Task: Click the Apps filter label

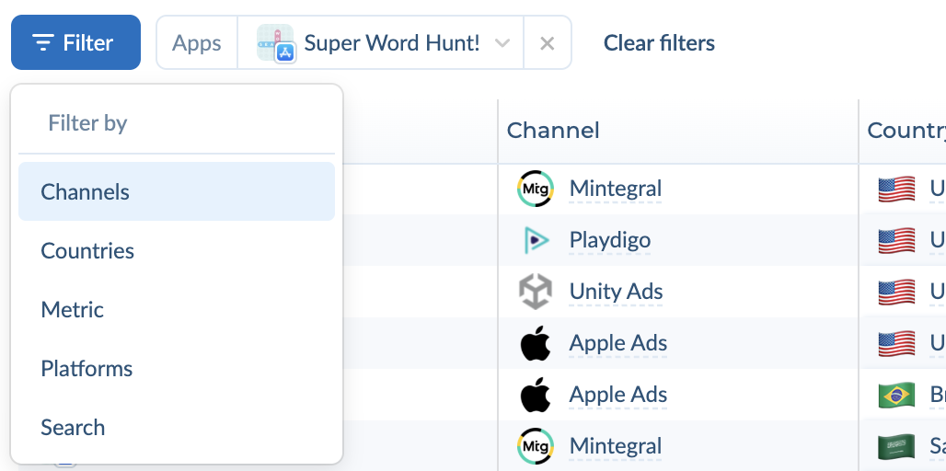Action: [197, 43]
